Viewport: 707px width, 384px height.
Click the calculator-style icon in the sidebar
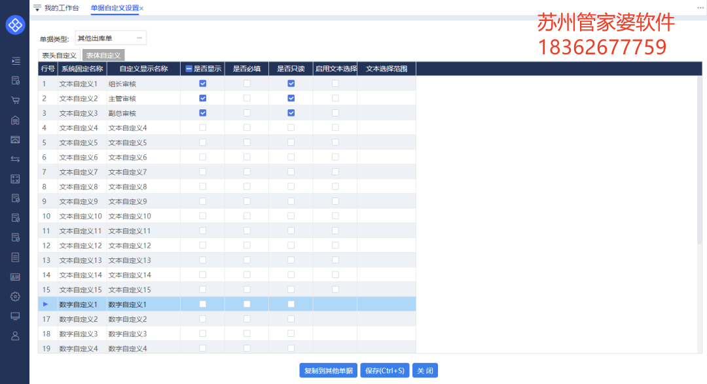click(15, 178)
